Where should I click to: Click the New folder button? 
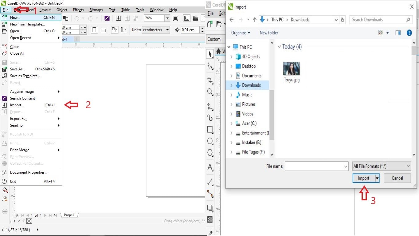269,33
